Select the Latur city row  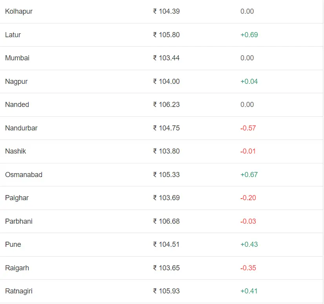click(x=13, y=35)
